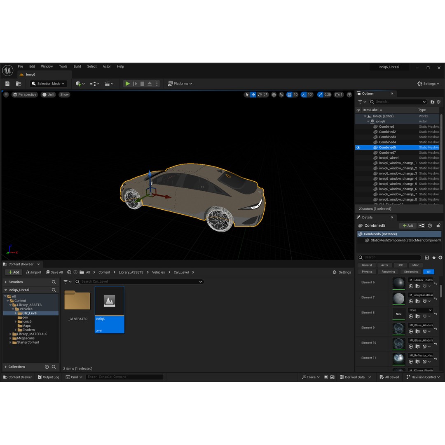The height and width of the screenshot is (445, 445).
Task: Click the green Add button in Details
Action: [408, 225]
